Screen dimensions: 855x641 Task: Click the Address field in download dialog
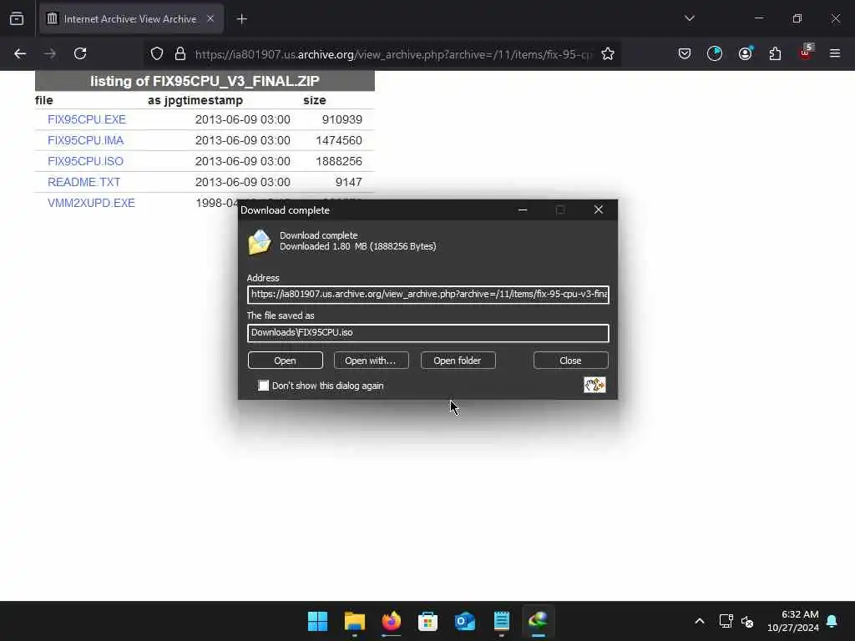428,295
